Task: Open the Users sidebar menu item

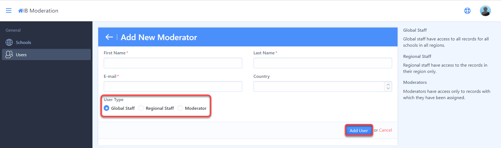Action: [x=46, y=55]
